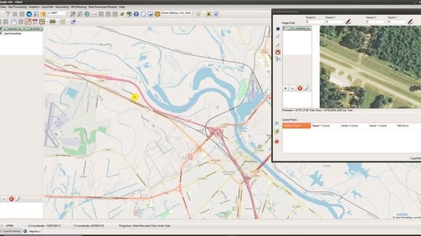Click the Vector X input field
The height and width of the screenshot is (236, 421).
(375, 22)
